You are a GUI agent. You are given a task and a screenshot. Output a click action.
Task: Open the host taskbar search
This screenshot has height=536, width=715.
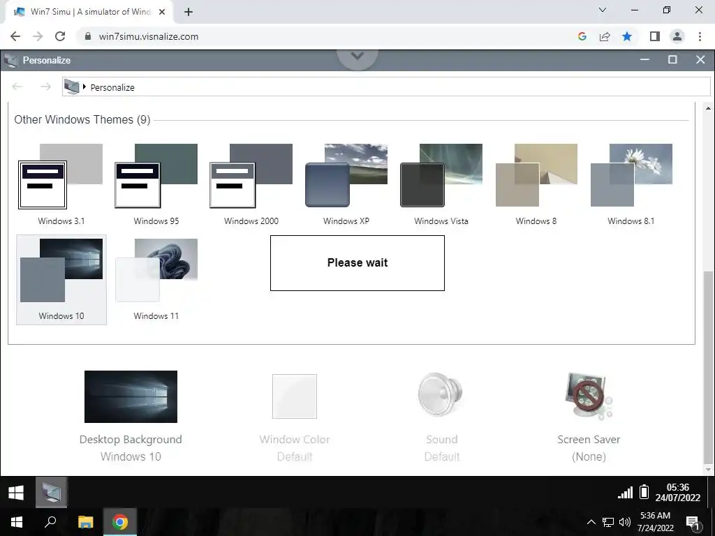tap(50, 522)
